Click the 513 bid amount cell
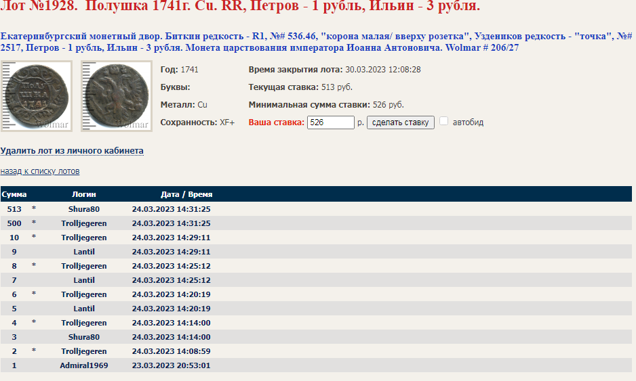Viewport: 636px width, 381px height. click(x=14, y=209)
